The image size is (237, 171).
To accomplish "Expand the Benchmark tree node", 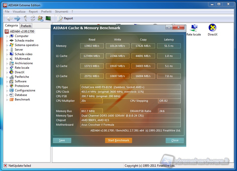I will (7, 100).
